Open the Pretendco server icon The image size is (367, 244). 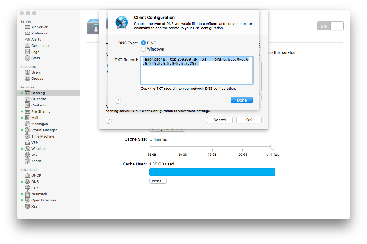[27, 33]
